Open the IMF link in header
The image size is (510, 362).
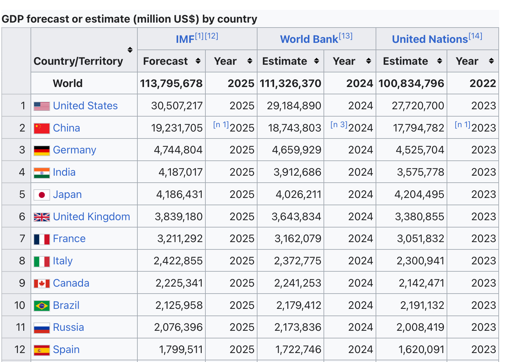tap(185, 39)
